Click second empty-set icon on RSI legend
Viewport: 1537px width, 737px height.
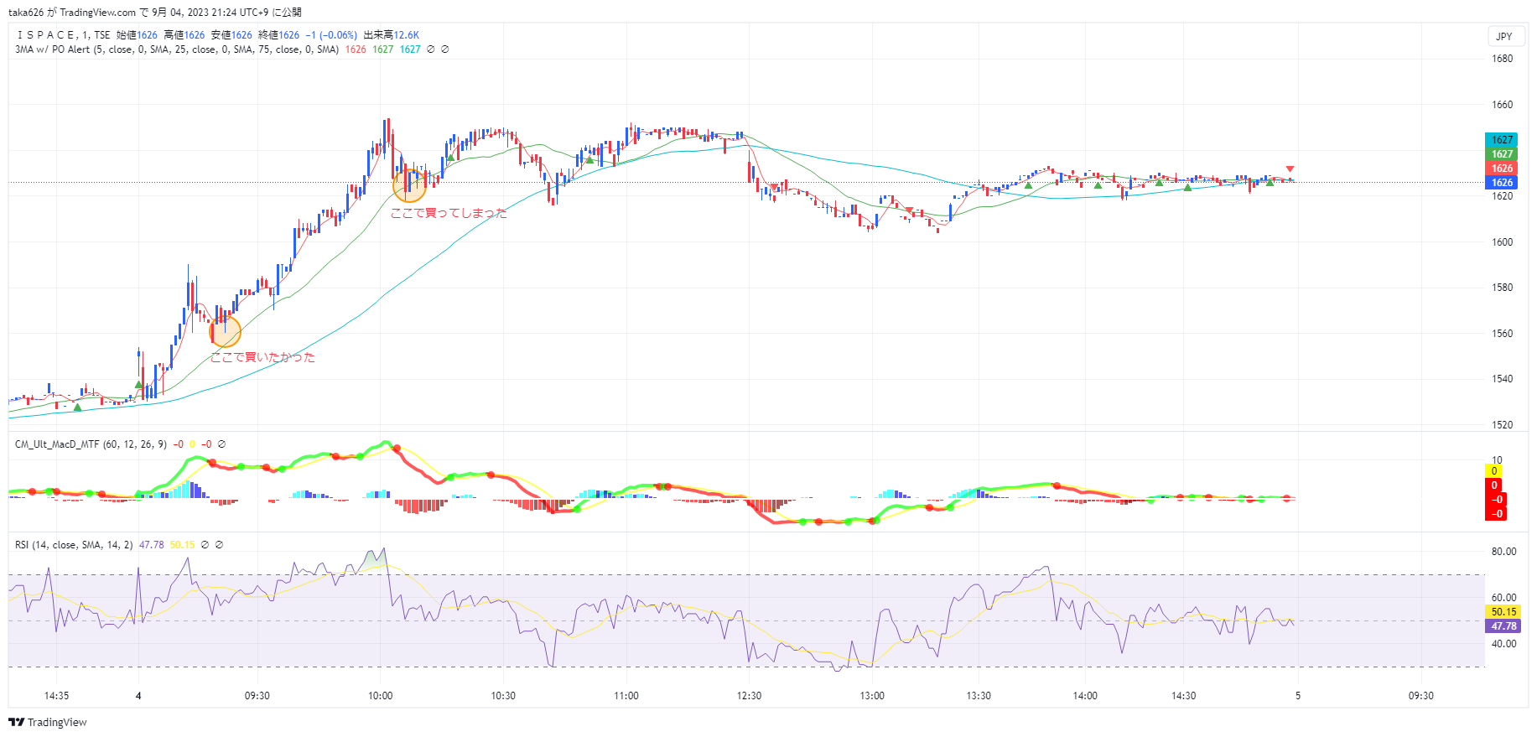219,545
